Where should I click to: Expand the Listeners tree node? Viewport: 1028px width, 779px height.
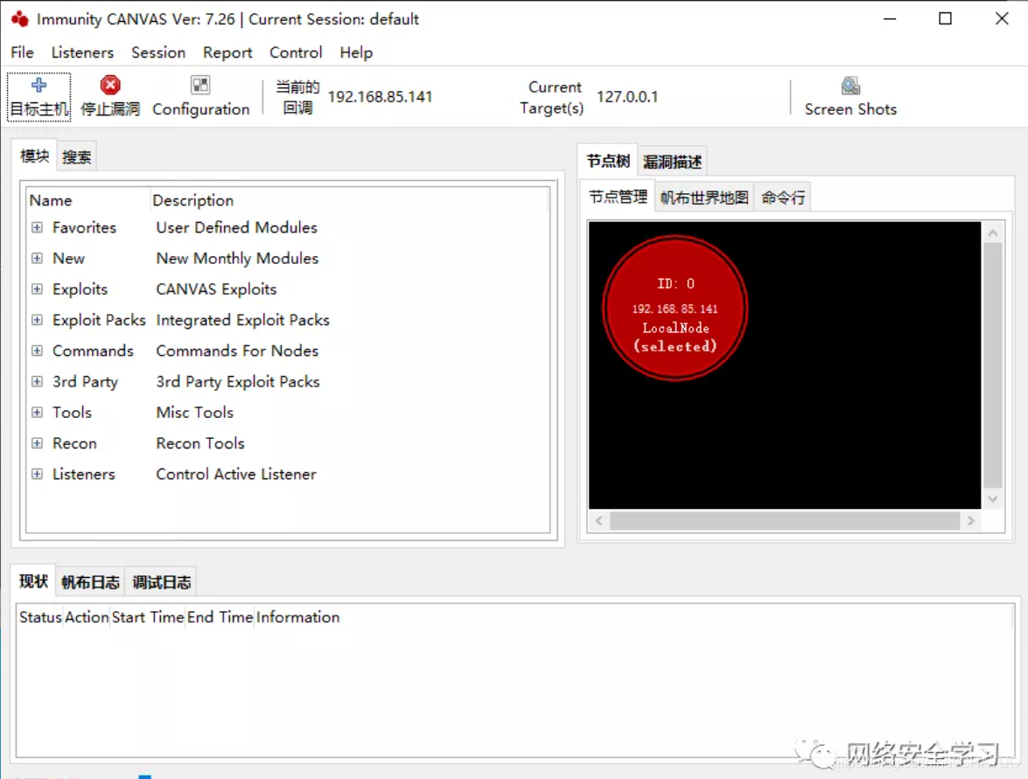coord(38,474)
